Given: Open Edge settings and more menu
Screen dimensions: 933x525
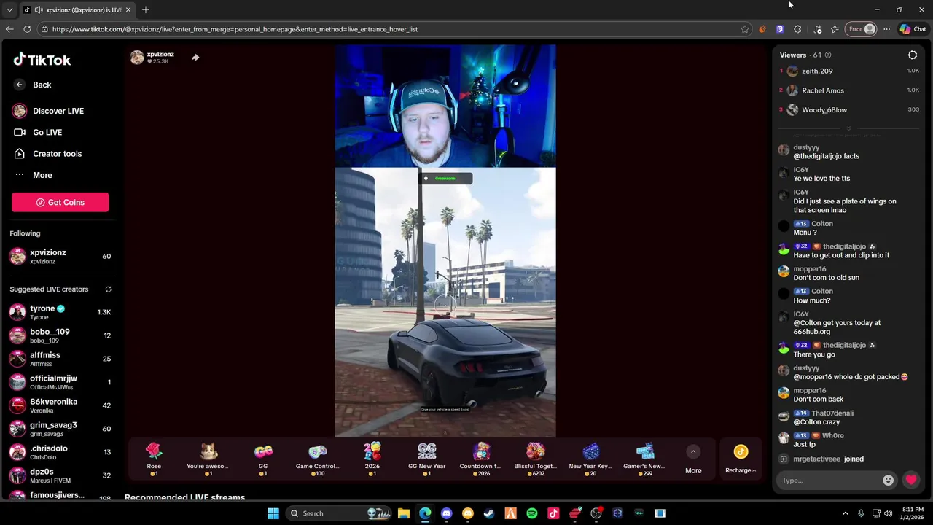Looking at the screenshot, I should [x=886, y=29].
